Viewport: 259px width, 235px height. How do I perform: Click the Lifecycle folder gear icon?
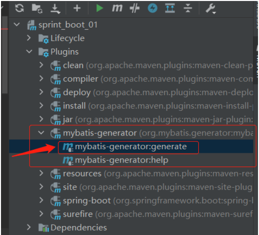pos(43,38)
